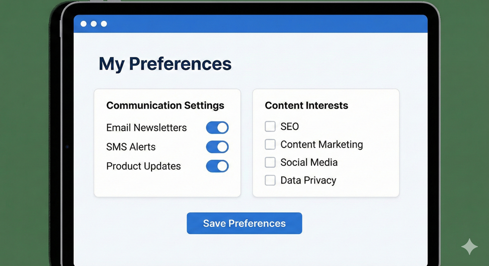Screen dimensions: 489x266
Task: Click the middle dot in the title bar
Action: 93,24
